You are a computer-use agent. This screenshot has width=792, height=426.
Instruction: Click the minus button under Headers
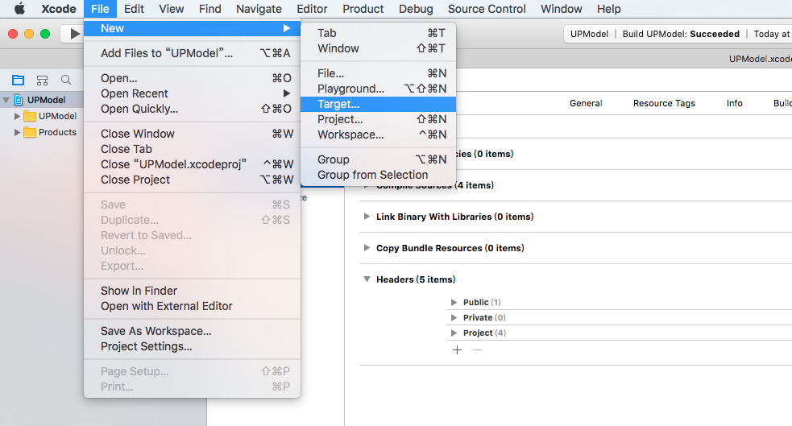(x=477, y=350)
